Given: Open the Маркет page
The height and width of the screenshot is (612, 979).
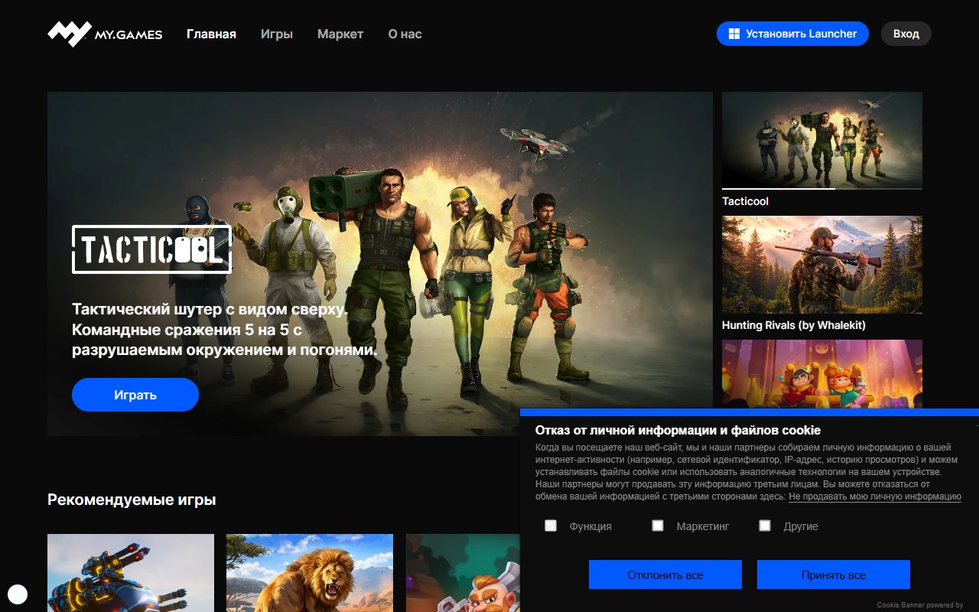Looking at the screenshot, I should tap(340, 34).
